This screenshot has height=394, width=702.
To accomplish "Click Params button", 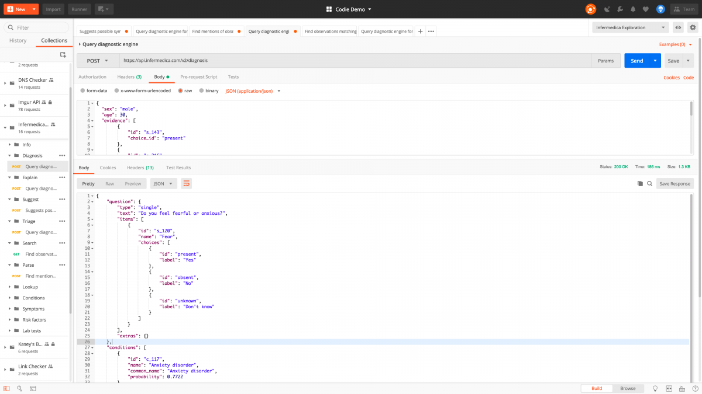I will point(606,61).
